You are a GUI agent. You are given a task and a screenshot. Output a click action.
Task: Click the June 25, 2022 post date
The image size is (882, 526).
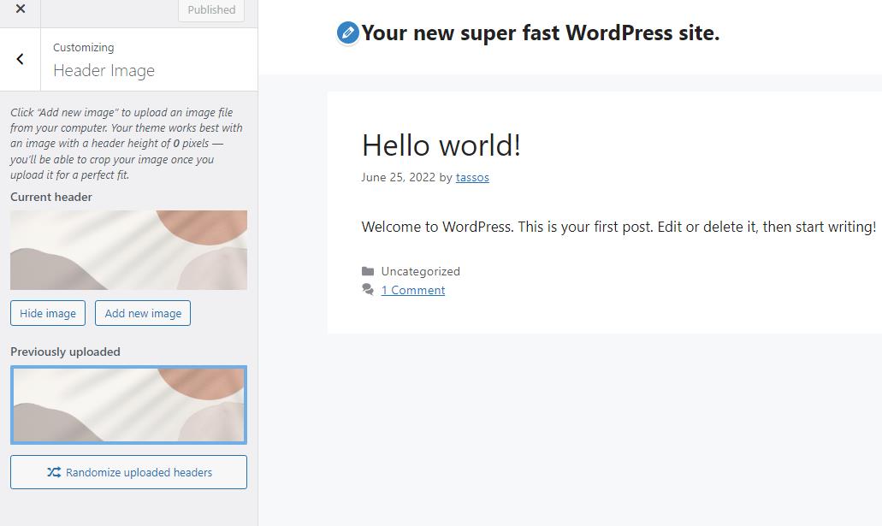pos(399,177)
